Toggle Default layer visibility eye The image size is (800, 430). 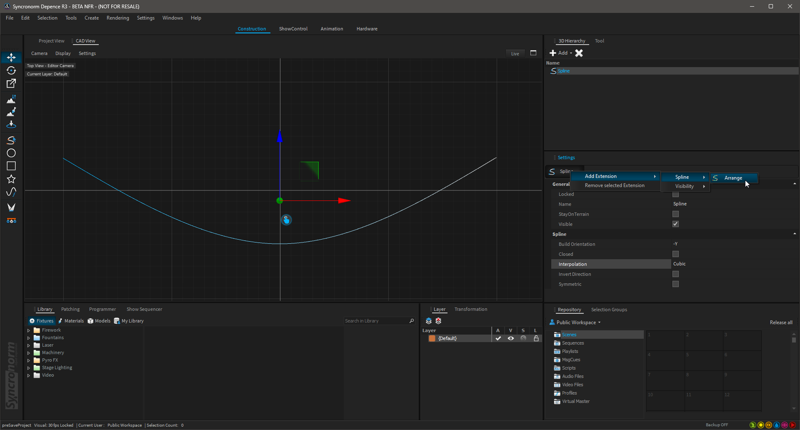coord(510,338)
